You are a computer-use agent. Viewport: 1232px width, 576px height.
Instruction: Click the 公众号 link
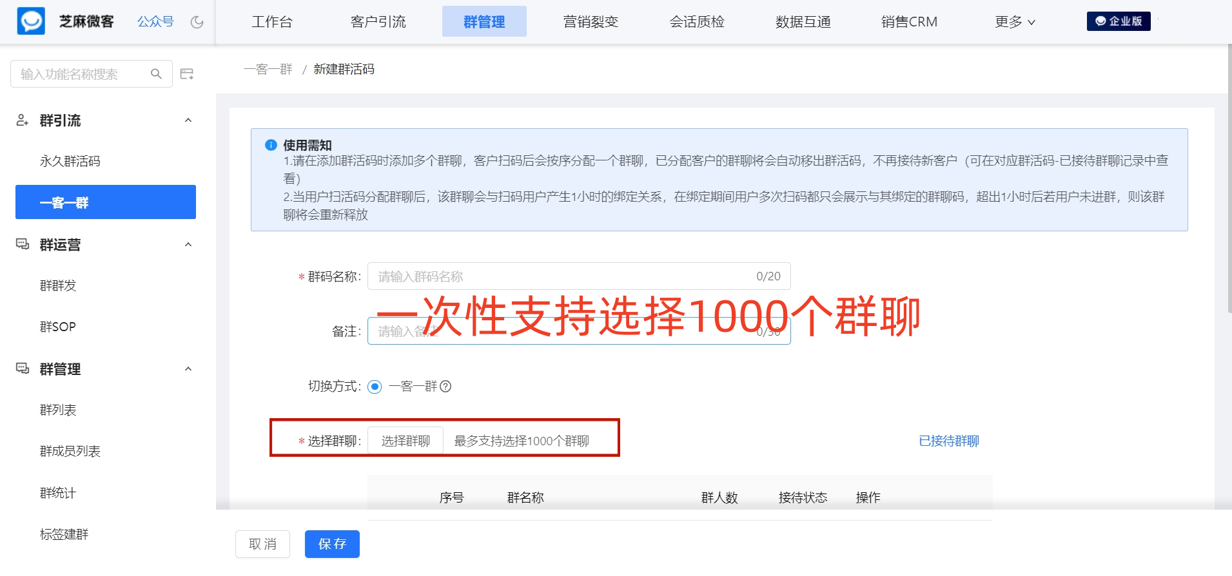155,22
